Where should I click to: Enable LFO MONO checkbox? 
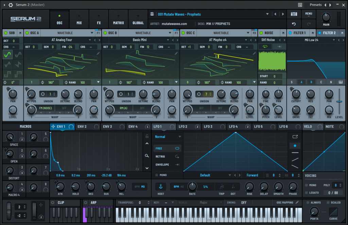tap(157, 175)
